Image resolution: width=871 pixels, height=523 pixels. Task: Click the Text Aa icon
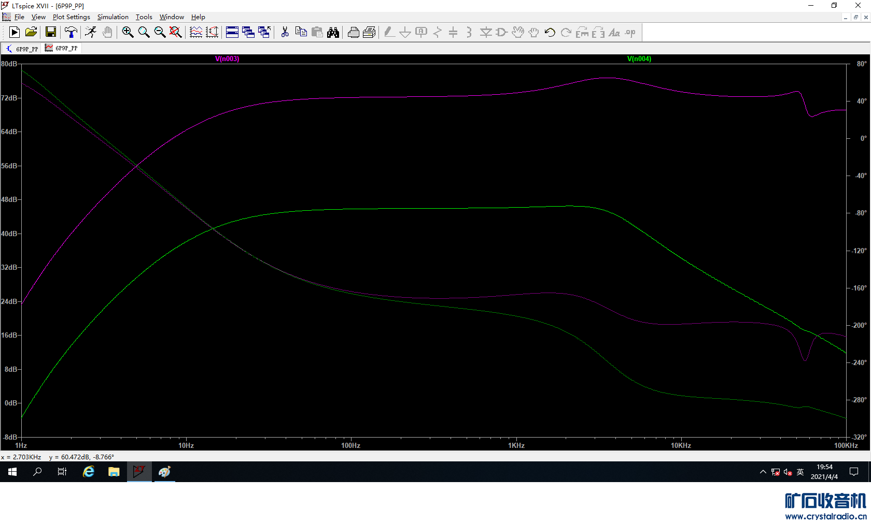[614, 32]
